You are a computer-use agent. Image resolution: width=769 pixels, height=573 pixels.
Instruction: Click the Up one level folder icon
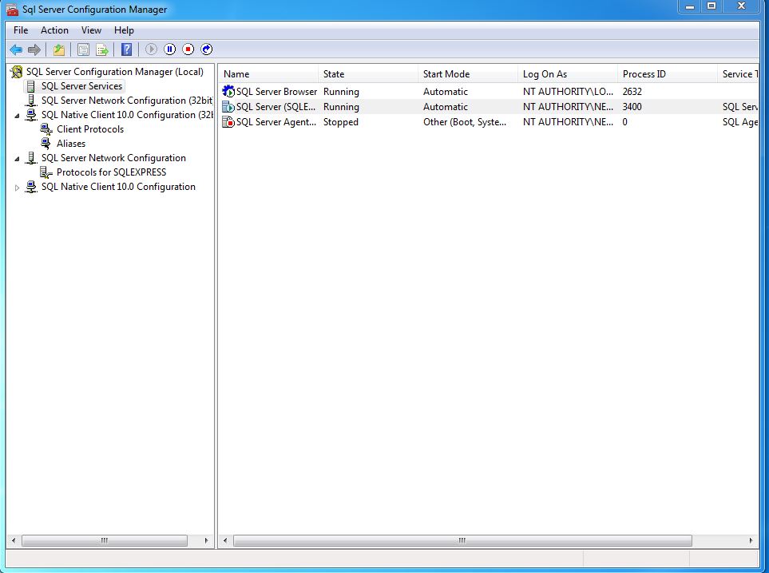58,49
